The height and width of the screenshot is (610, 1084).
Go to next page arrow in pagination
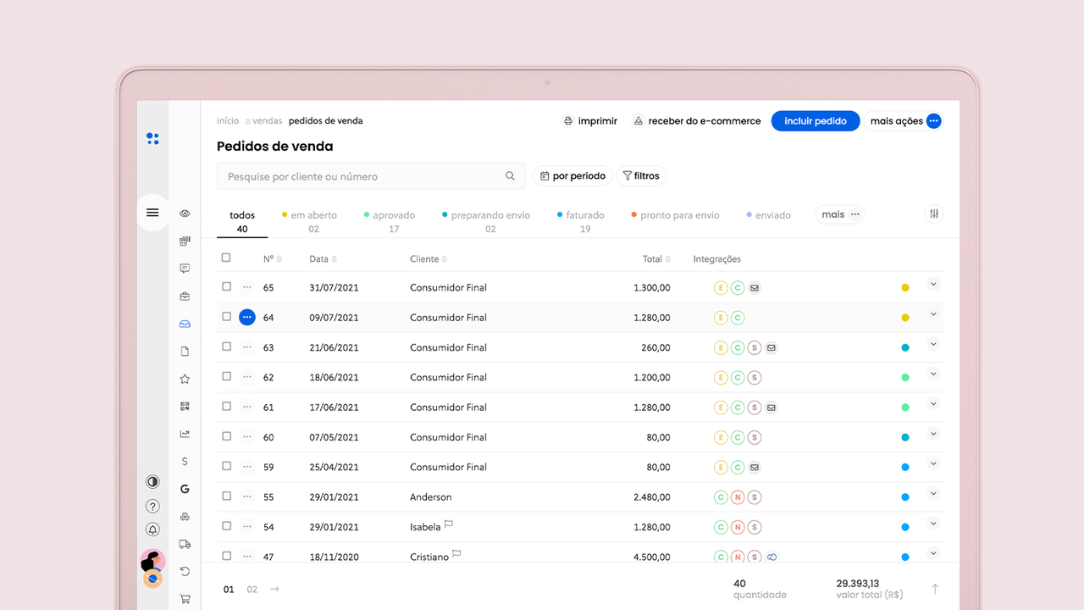tap(274, 589)
